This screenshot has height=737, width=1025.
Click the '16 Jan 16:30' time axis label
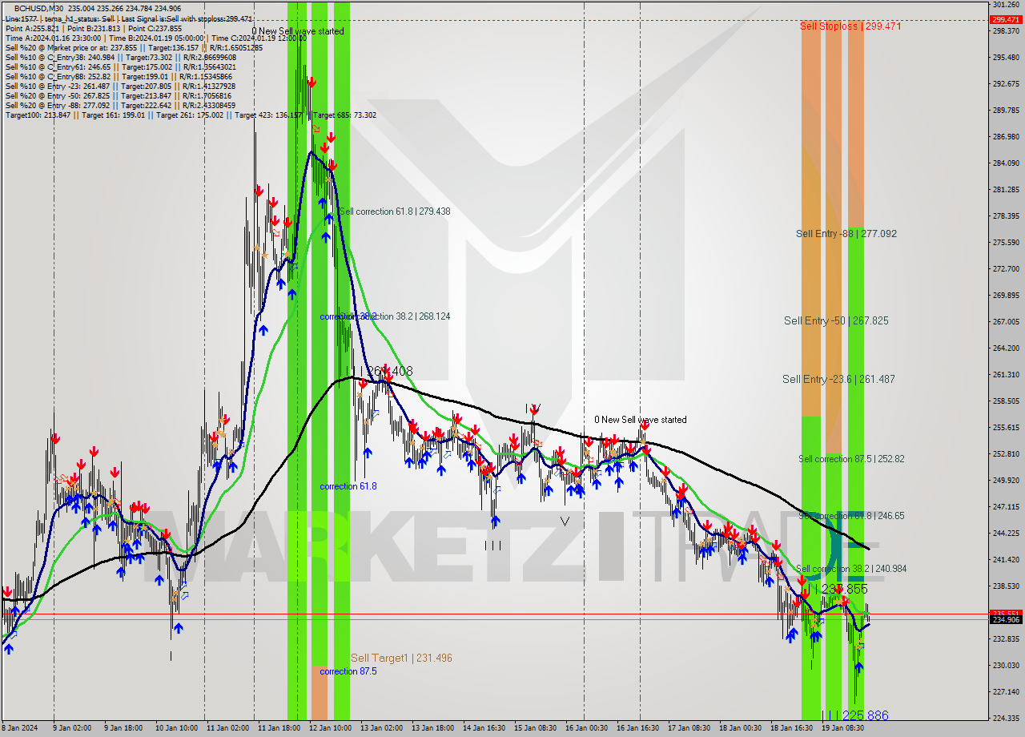[637, 728]
